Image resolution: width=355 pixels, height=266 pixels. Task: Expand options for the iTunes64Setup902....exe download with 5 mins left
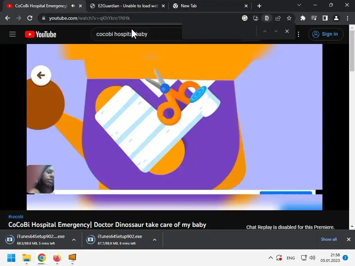(74, 240)
